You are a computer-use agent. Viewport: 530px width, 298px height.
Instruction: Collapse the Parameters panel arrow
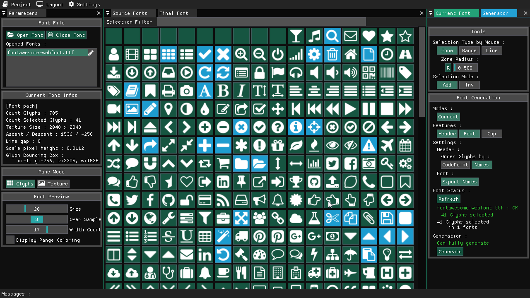tap(4, 13)
